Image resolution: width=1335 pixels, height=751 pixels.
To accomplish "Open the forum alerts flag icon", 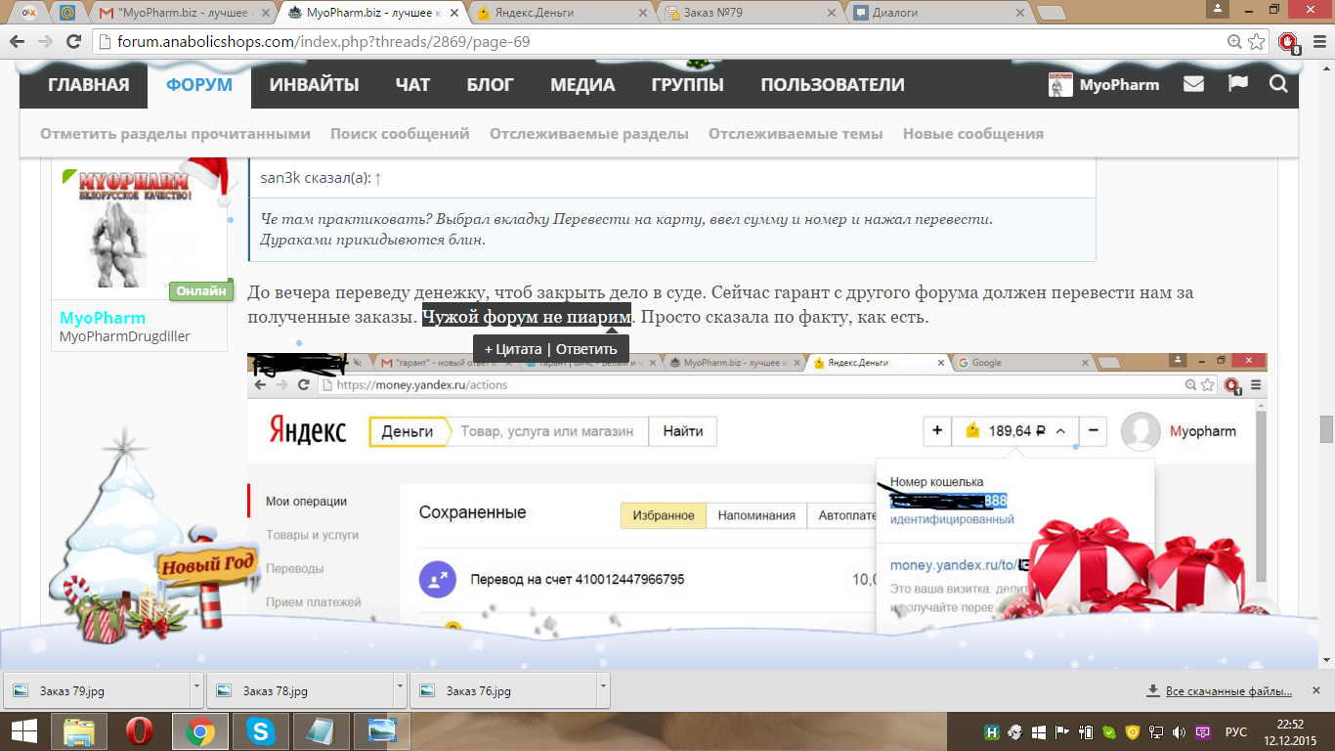I will pyautogui.click(x=1238, y=84).
